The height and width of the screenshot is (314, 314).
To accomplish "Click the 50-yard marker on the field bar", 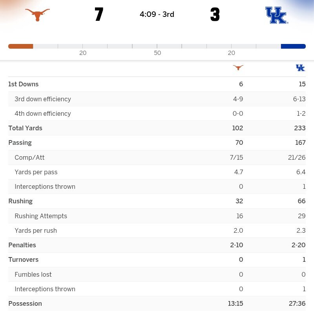I will coord(157,53).
